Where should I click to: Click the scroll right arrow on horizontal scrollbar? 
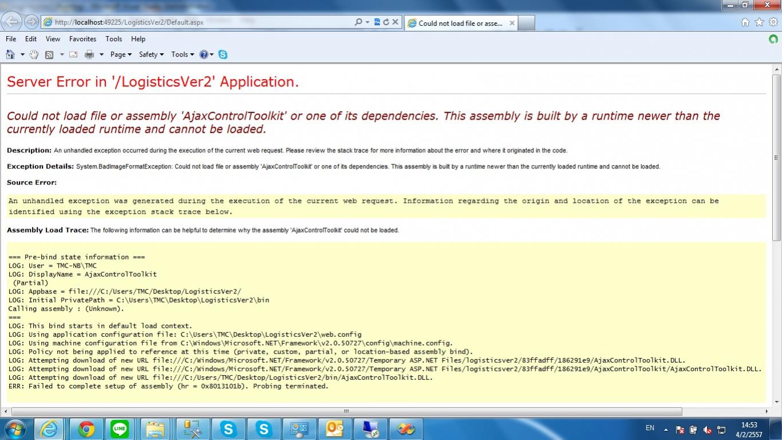coord(767,411)
